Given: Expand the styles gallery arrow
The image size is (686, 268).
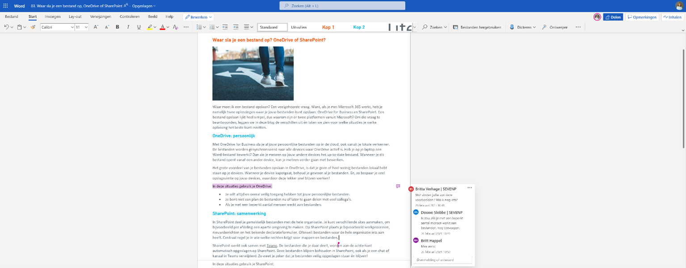Looking at the screenshot, I should pyautogui.click(x=414, y=27).
